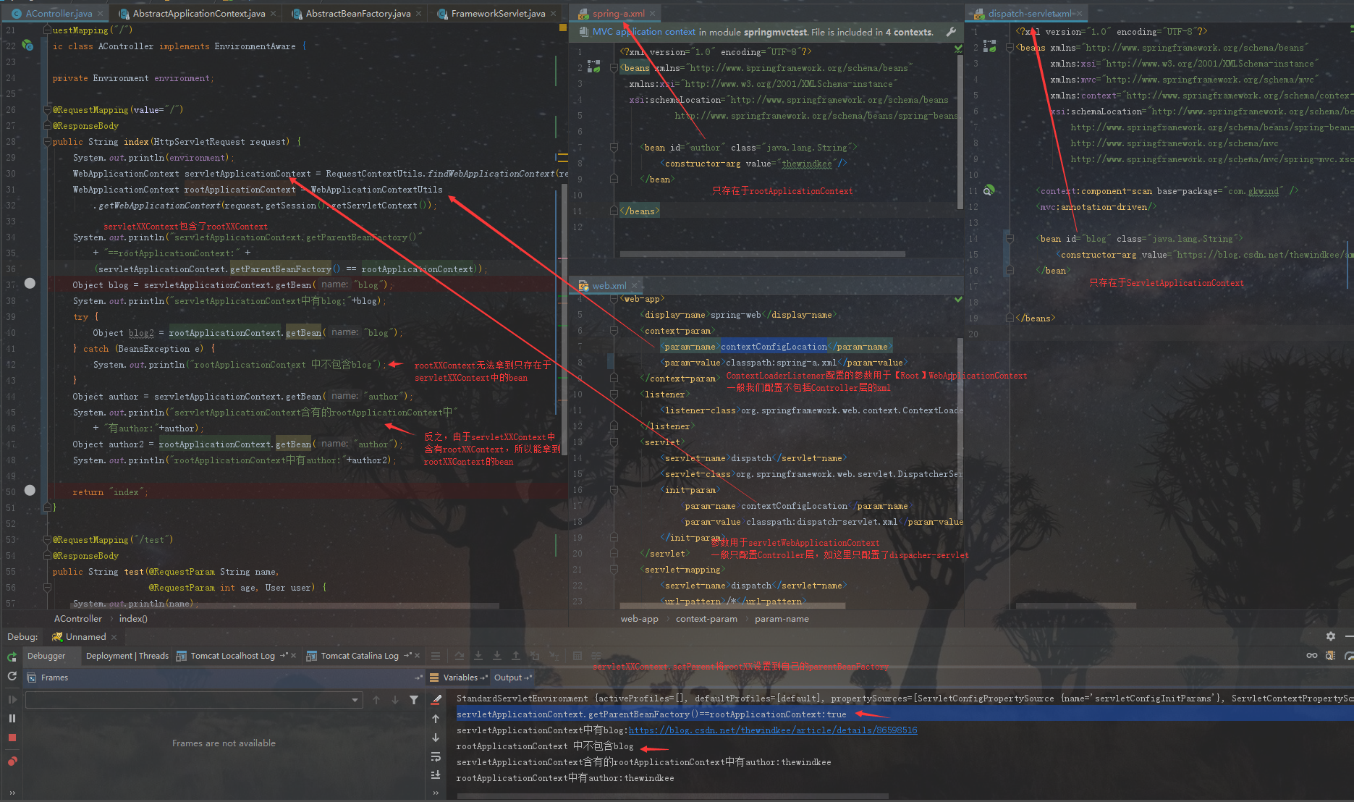Collapse context-param fold in web.xml
Viewport: 1354px width, 802px height.
(614, 331)
